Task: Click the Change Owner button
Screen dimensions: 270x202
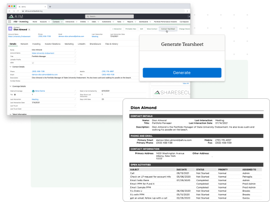Action: (184, 29)
